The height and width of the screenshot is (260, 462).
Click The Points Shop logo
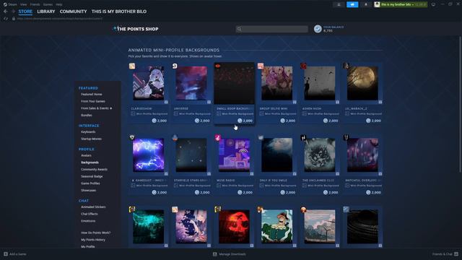click(x=136, y=29)
